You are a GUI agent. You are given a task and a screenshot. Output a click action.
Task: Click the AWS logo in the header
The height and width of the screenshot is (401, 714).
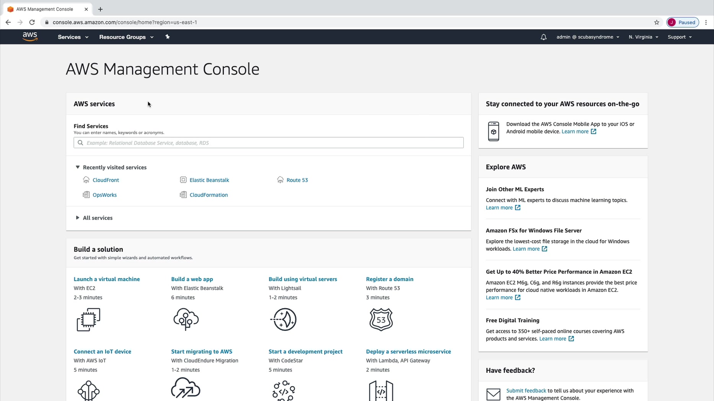pyautogui.click(x=30, y=37)
